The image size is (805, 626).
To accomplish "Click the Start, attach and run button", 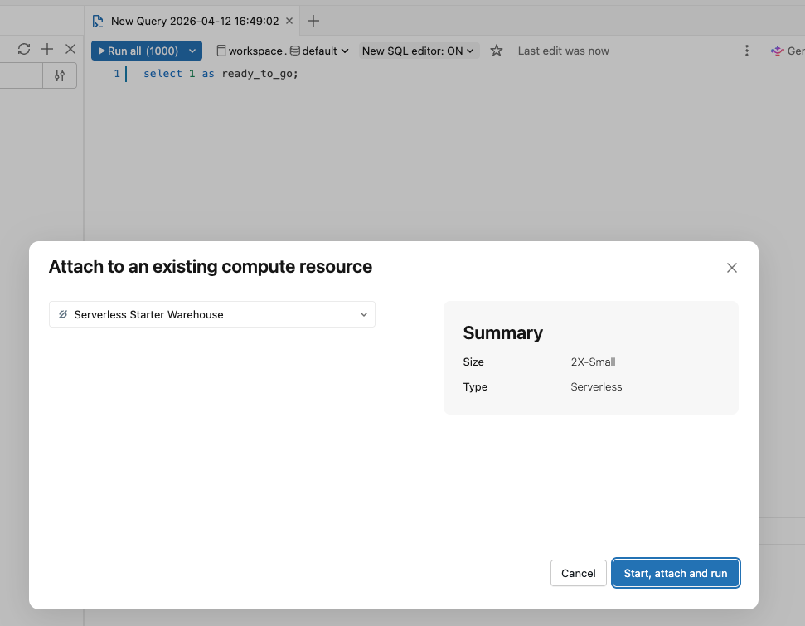I will [x=675, y=573].
